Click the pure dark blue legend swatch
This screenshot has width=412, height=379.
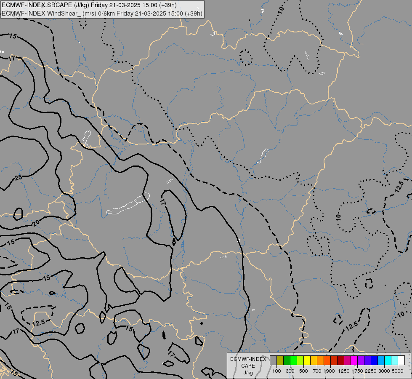[374, 360]
